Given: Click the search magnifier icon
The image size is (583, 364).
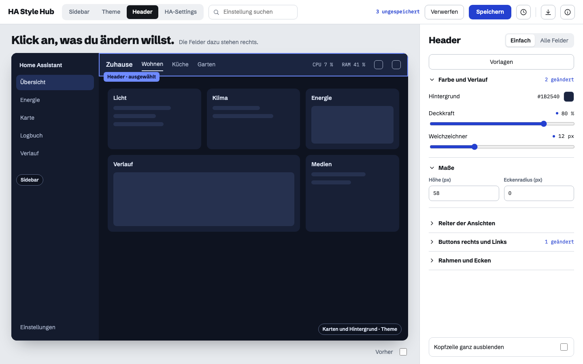Looking at the screenshot, I should click(217, 12).
